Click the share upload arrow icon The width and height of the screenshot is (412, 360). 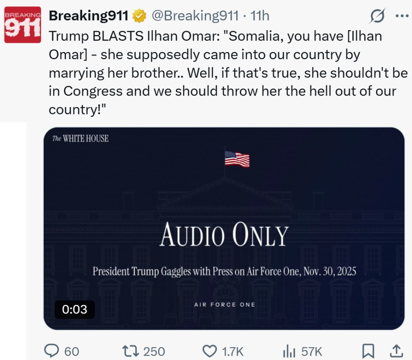pyautogui.click(x=396, y=351)
